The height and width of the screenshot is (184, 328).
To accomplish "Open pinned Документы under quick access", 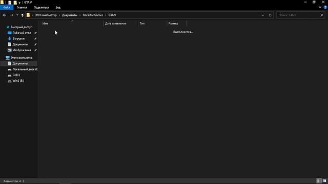I will [x=20, y=44].
